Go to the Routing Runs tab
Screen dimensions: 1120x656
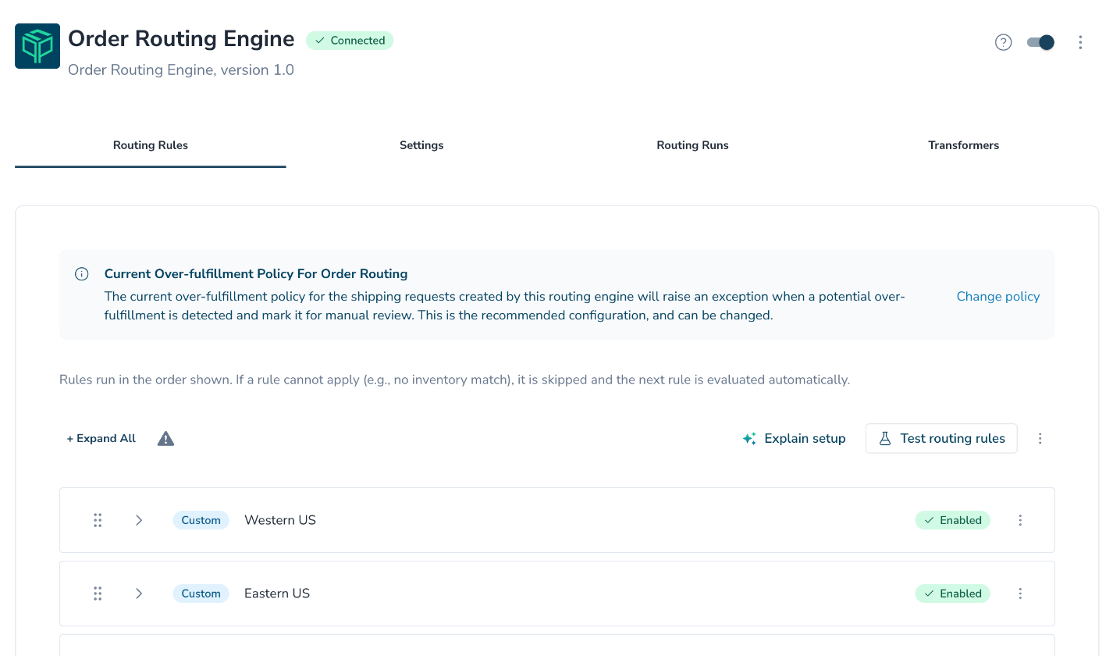point(692,145)
